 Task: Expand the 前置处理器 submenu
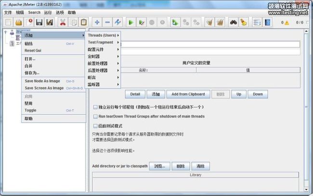pos(103,63)
